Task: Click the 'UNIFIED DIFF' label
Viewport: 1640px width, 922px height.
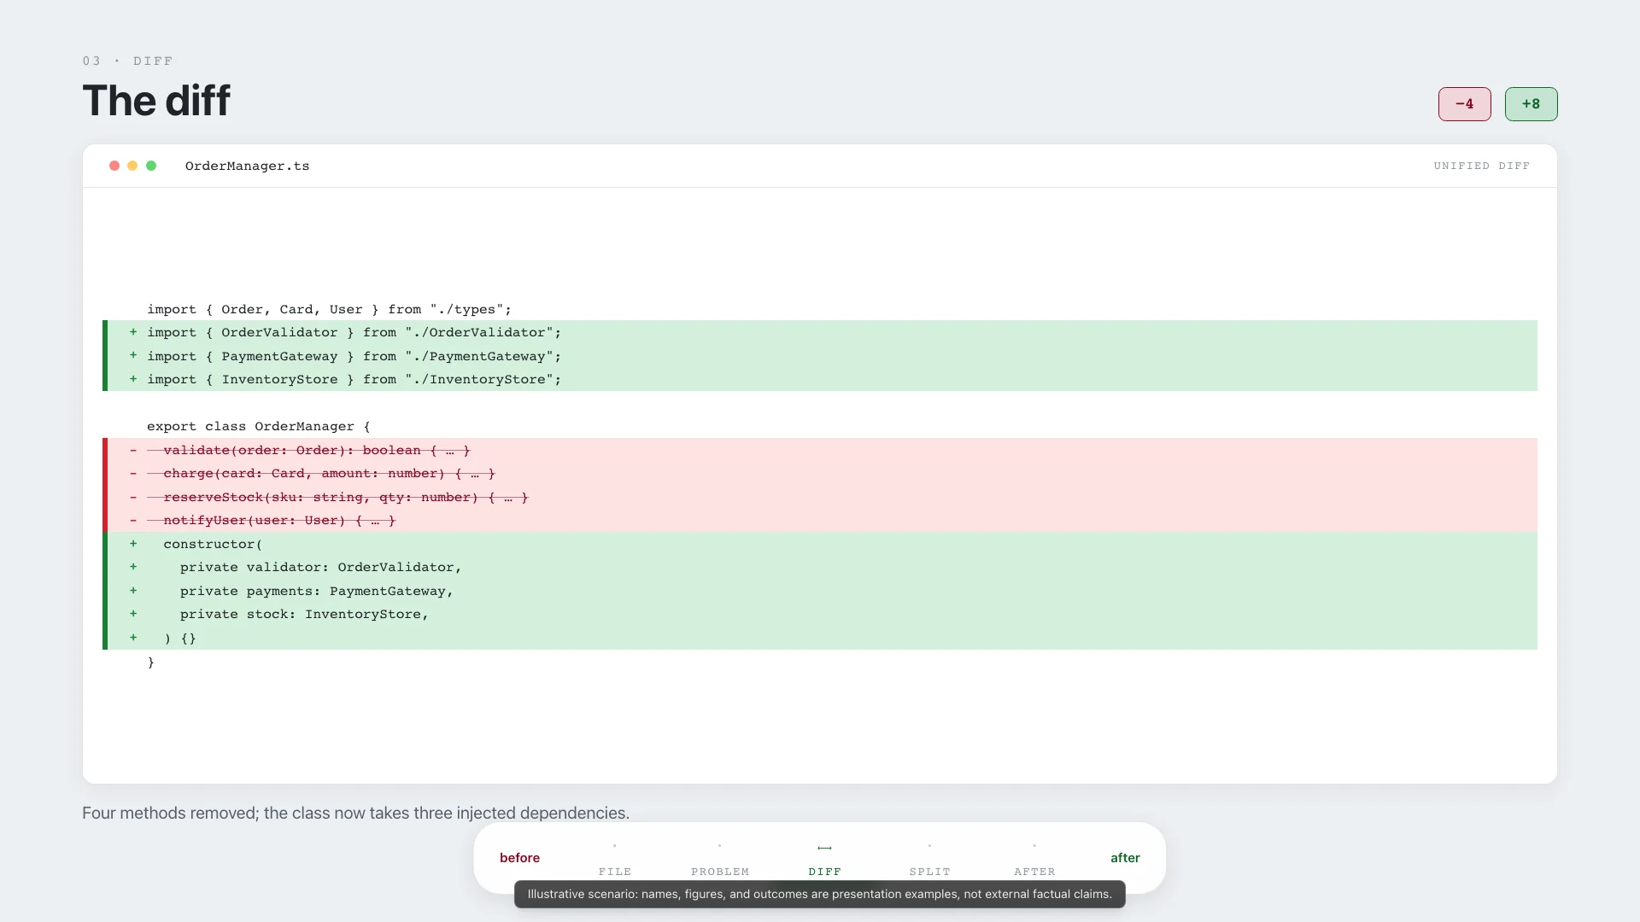Action: [1482, 166]
